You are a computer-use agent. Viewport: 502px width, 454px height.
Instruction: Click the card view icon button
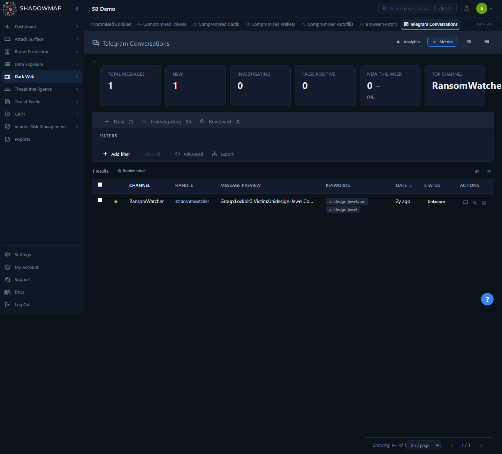click(487, 42)
